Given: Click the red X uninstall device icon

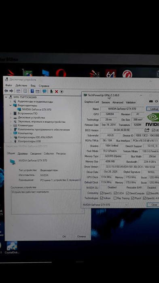Looking at the screenshot, I should (x=56, y=91).
